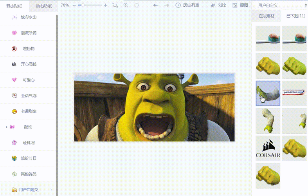The width and height of the screenshot is (308, 196).
Task: Open the 会话气泡 sticker category
Action: pyautogui.click(x=29, y=96)
